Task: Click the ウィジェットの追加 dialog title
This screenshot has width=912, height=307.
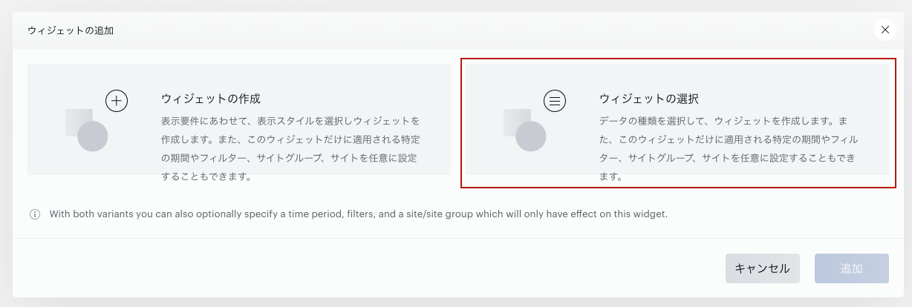Action: pos(71,30)
